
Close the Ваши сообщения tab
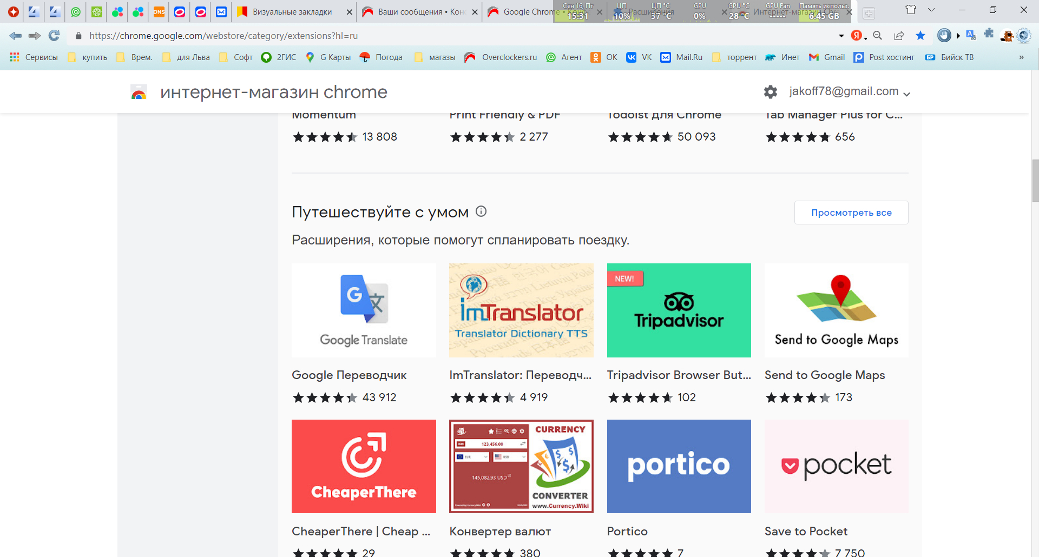(x=475, y=12)
